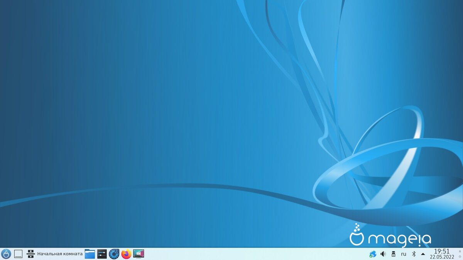The width and height of the screenshot is (463, 260).
Task: Open the Activities switcher labeled Начальная комната
Action: point(54,254)
